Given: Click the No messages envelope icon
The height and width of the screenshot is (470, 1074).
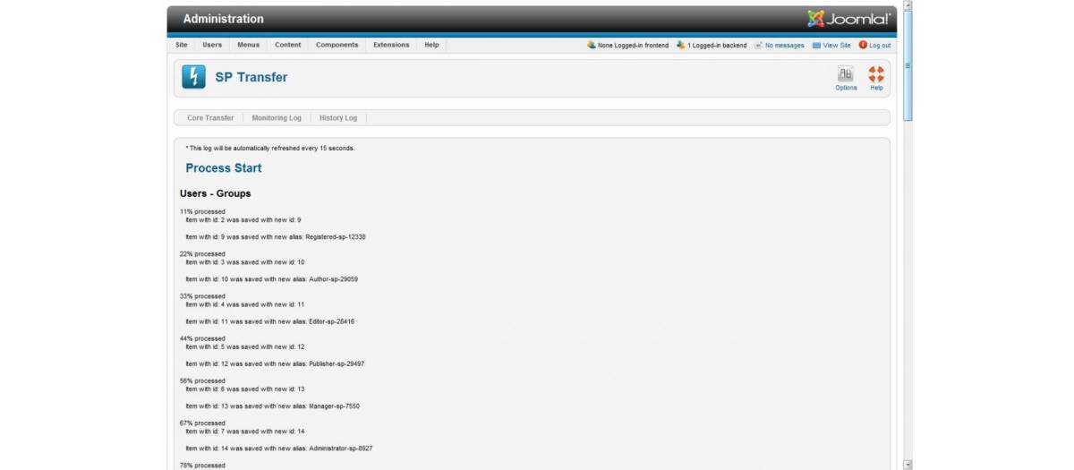Looking at the screenshot, I should (x=758, y=45).
